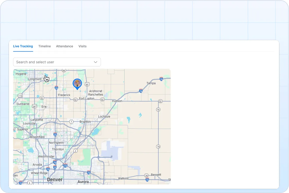The height and width of the screenshot is (193, 289).
Task: Click the Superior map label
Action: pyautogui.click(x=23, y=129)
